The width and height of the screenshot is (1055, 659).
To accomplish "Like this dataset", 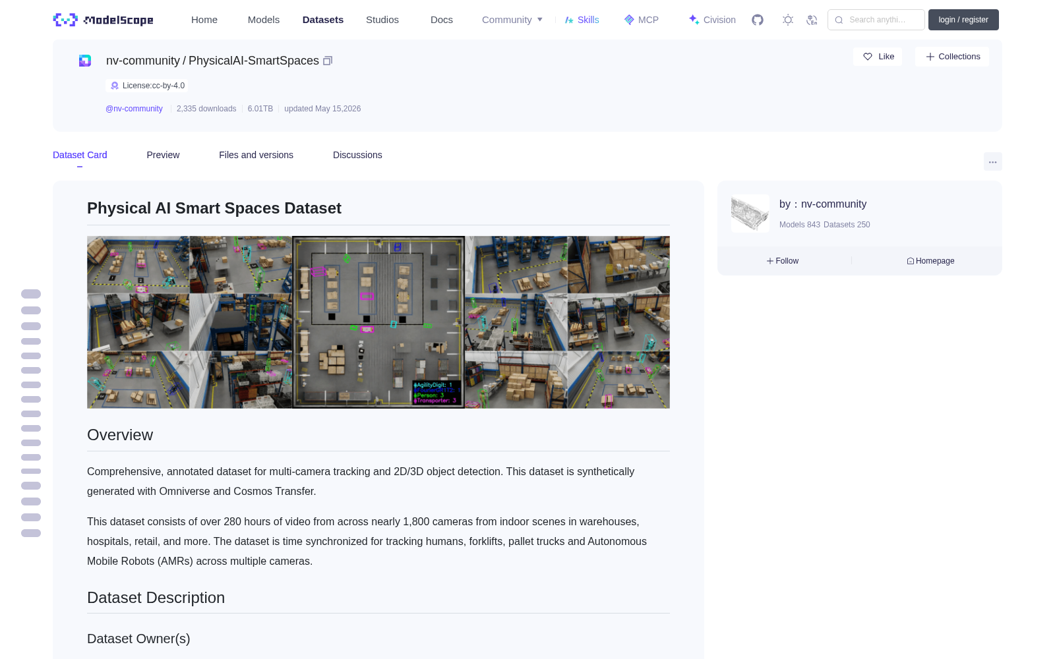I will (x=878, y=57).
